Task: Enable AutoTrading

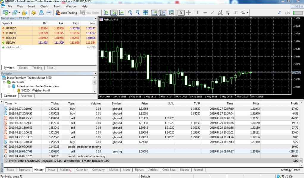Action: point(66,13)
